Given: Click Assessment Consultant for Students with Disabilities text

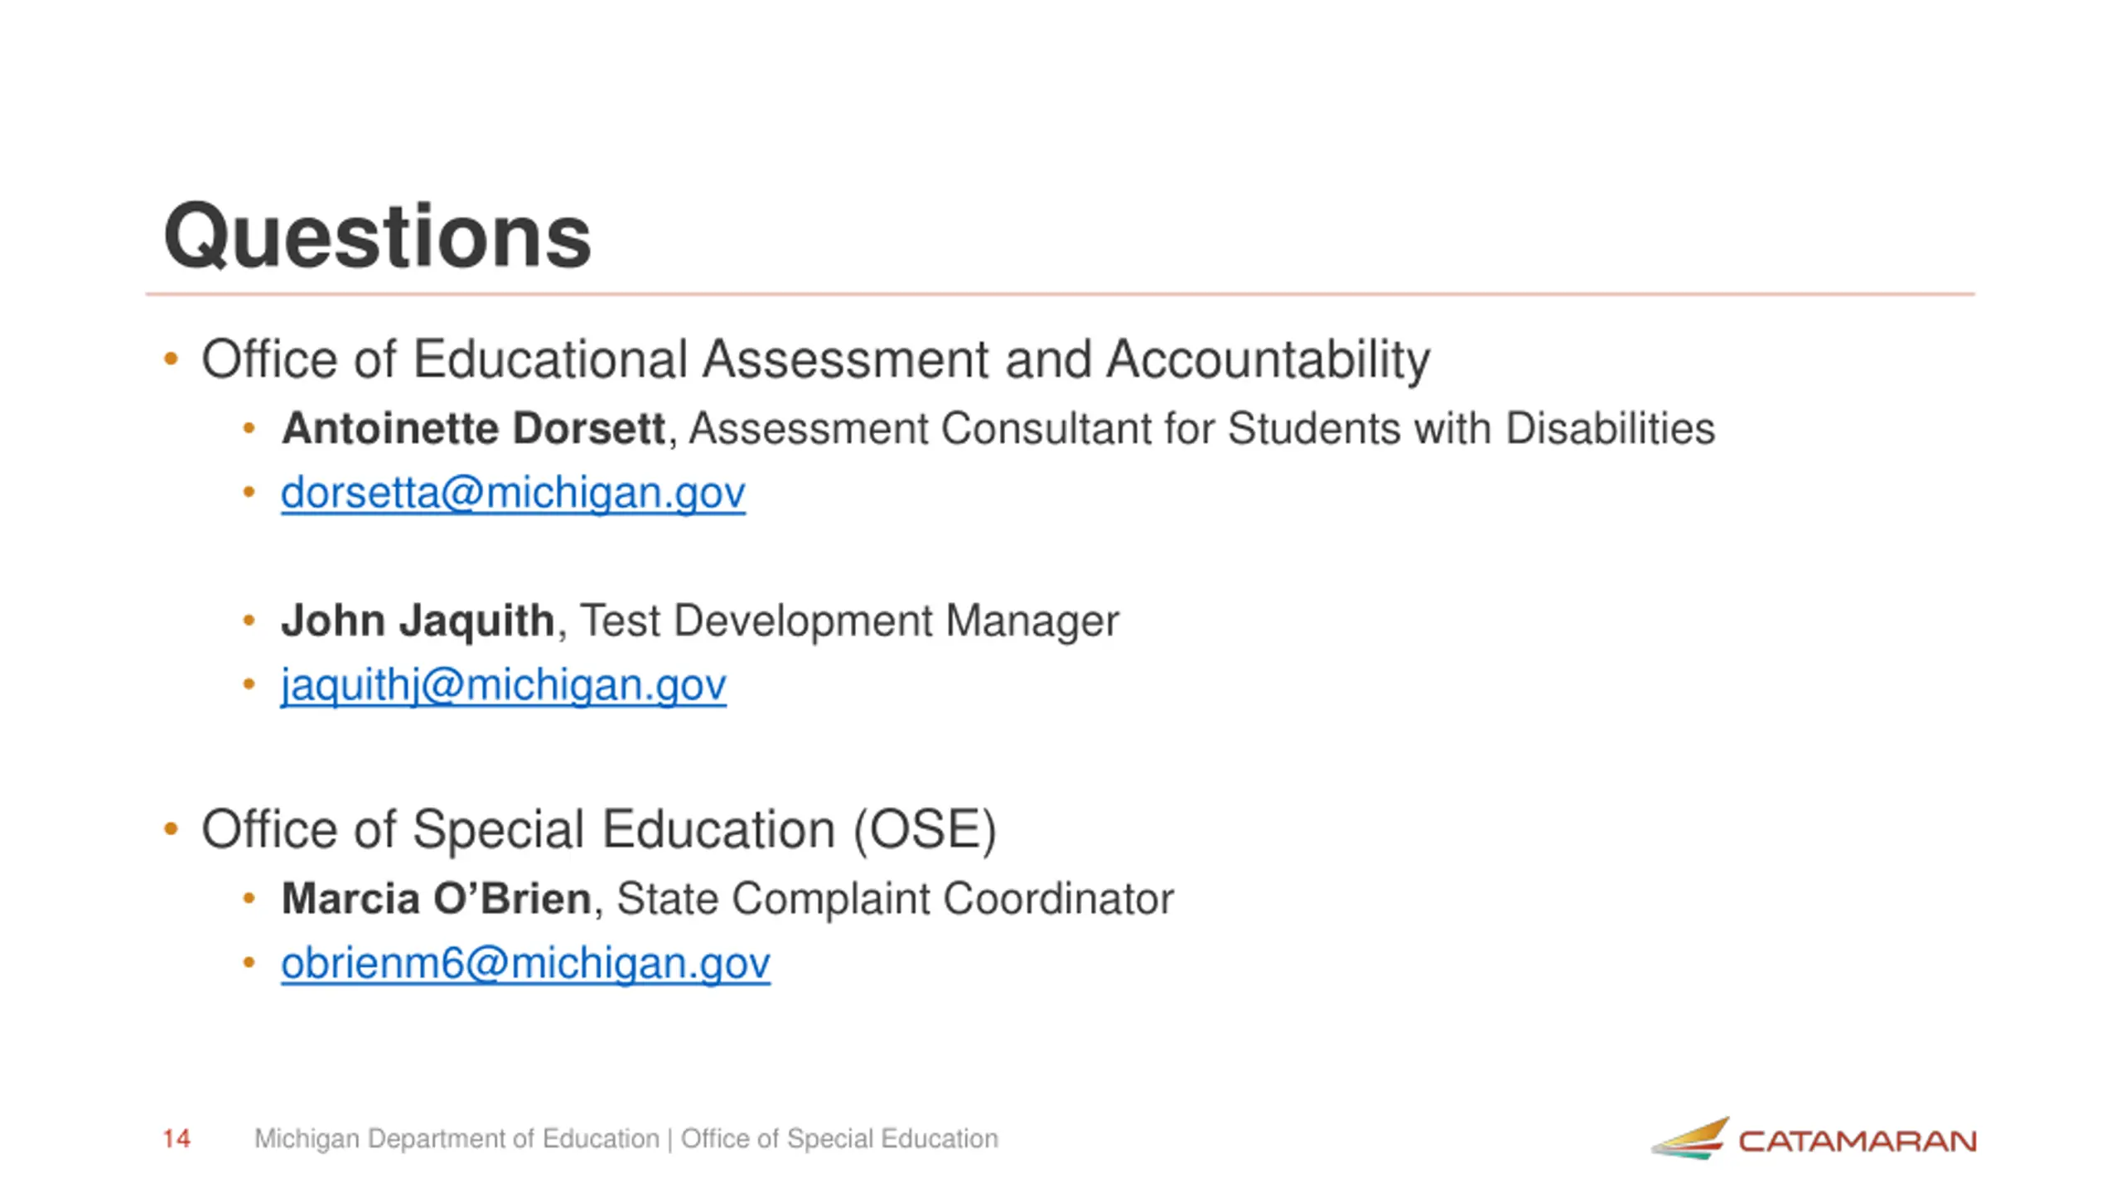Looking at the screenshot, I should (x=1202, y=428).
